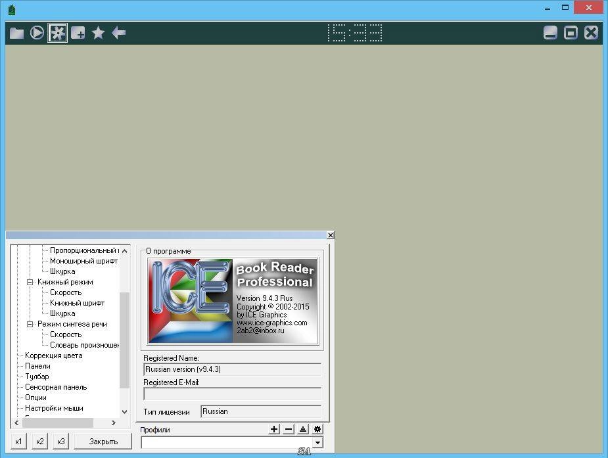Go back with the arrow icon
This screenshot has height=458, width=608.
119,33
